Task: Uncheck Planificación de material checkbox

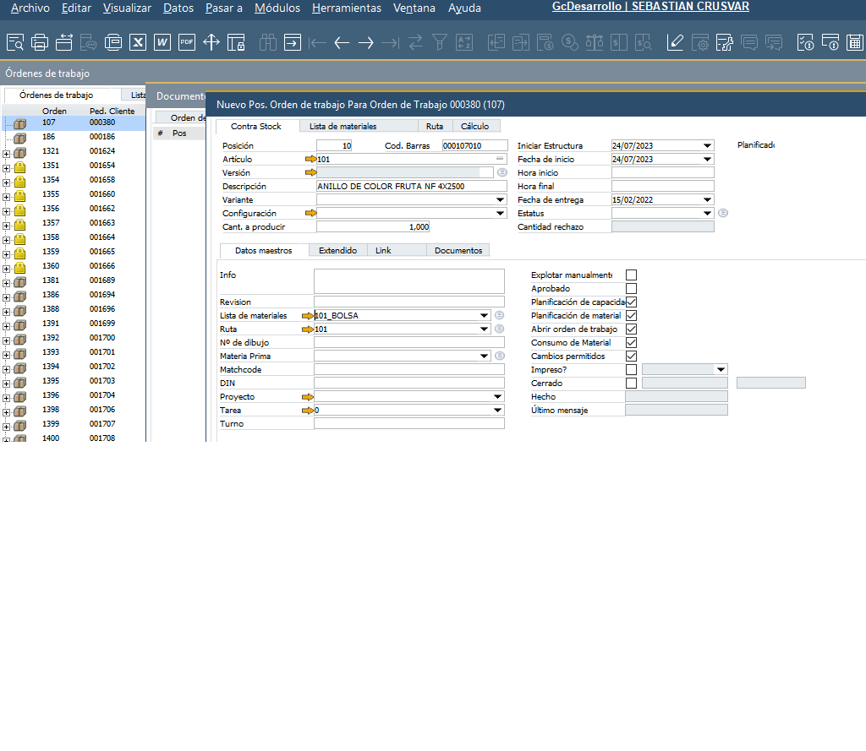Action: pos(631,316)
